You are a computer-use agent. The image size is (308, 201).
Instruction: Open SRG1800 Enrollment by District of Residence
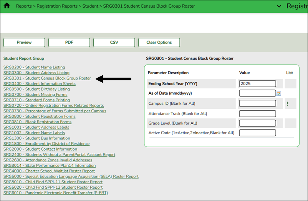[x=46, y=144]
